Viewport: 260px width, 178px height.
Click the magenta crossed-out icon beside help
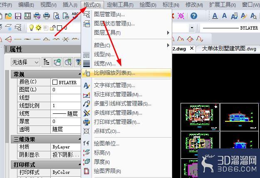181,16
